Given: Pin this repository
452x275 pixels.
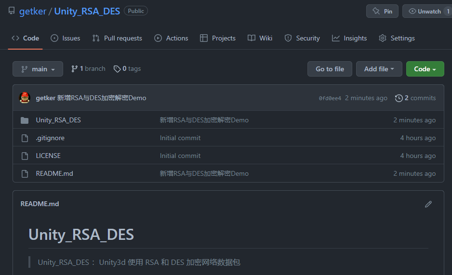Looking at the screenshot, I should 382,11.
